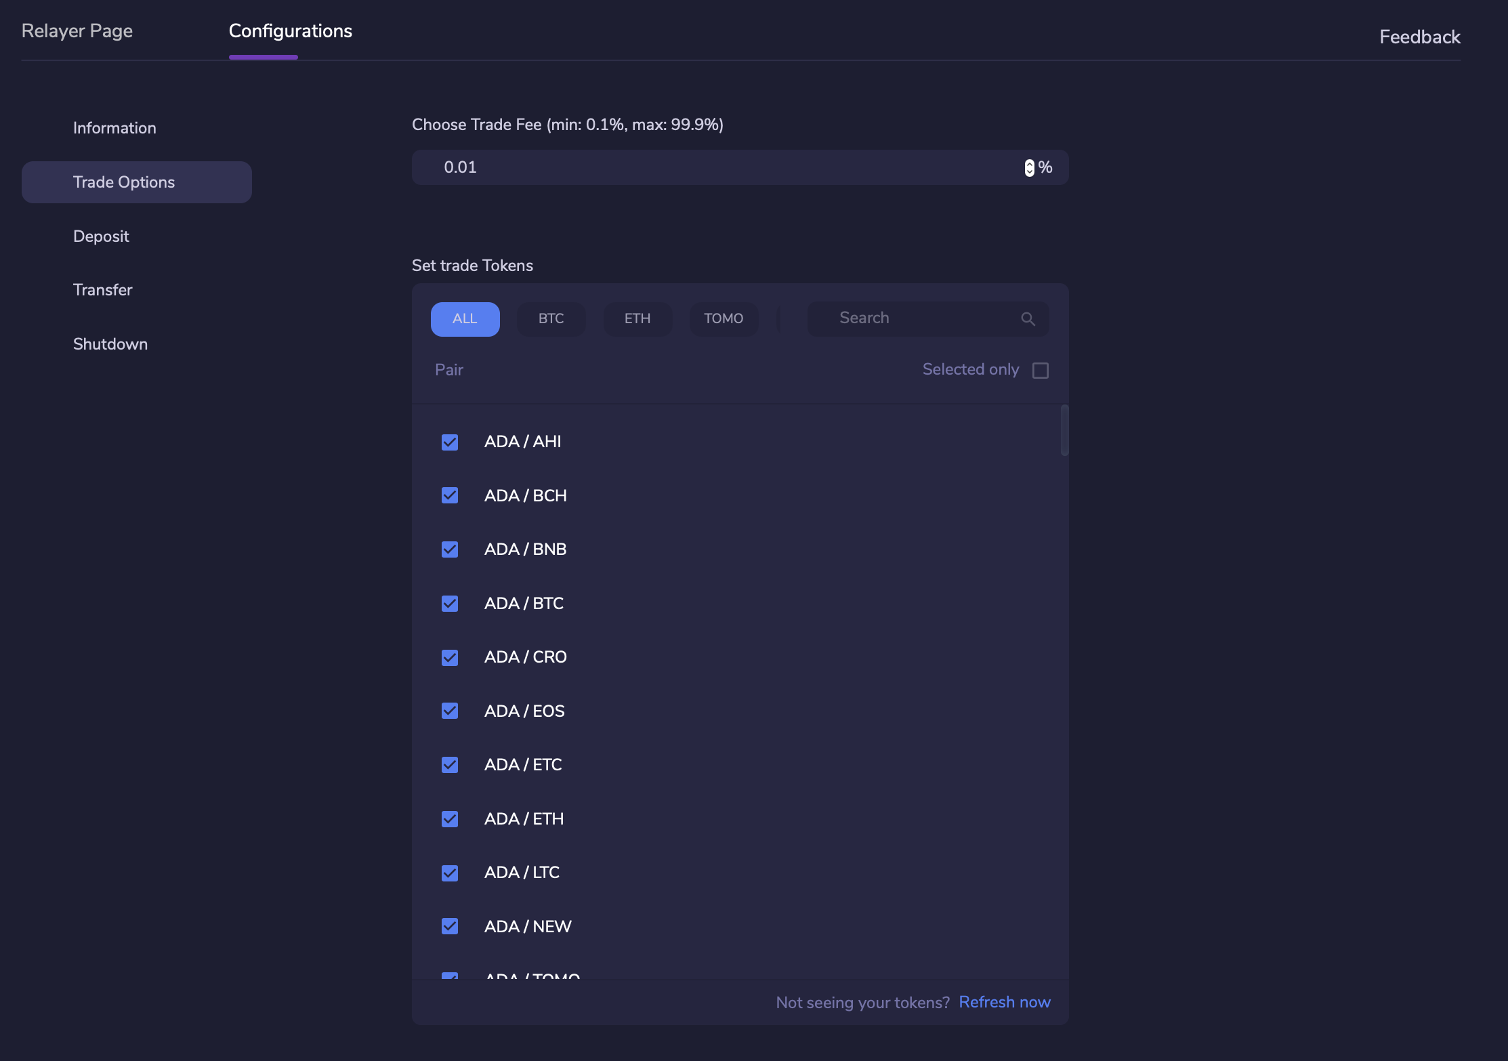Viewport: 1508px width, 1061px height.
Task: Toggle the ADA / ETH pair checkbox
Action: click(x=450, y=819)
